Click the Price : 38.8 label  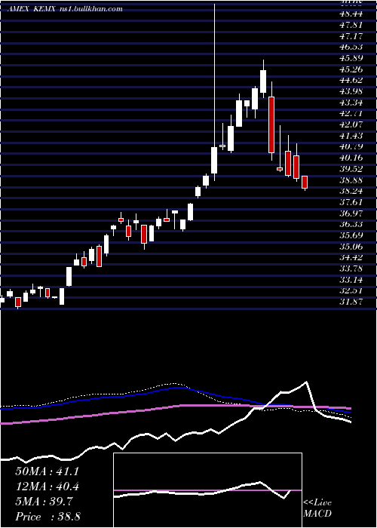pos(48,517)
